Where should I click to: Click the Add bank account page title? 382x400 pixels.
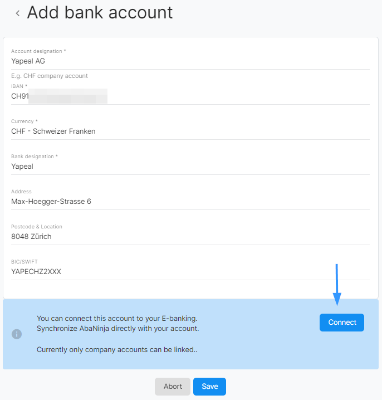(100, 12)
